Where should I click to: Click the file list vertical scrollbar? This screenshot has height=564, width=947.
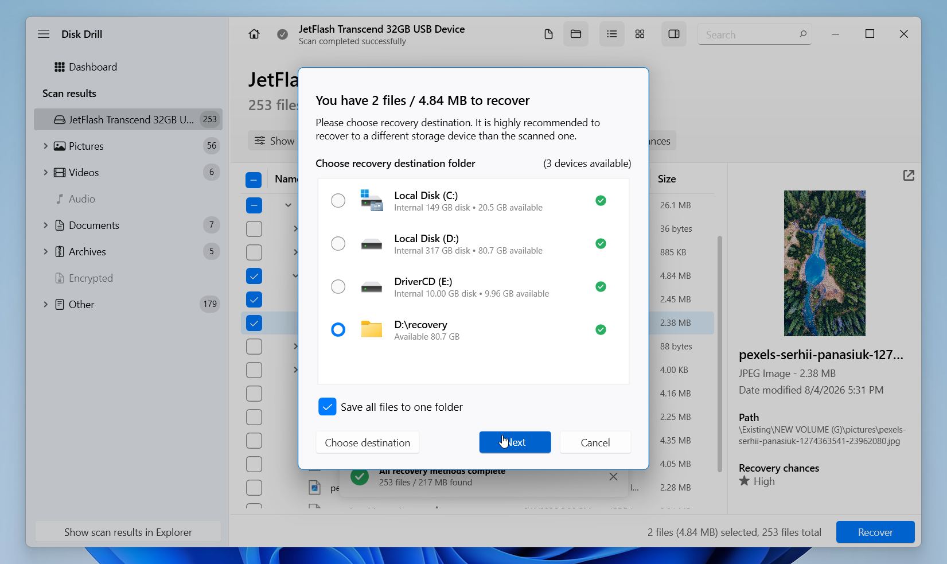719,353
